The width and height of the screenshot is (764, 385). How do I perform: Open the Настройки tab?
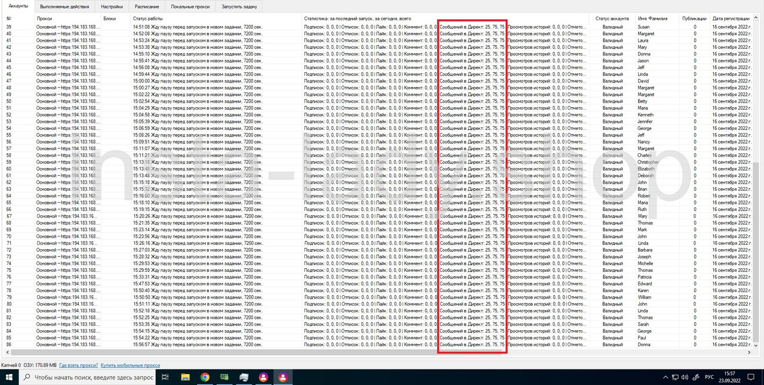click(112, 7)
